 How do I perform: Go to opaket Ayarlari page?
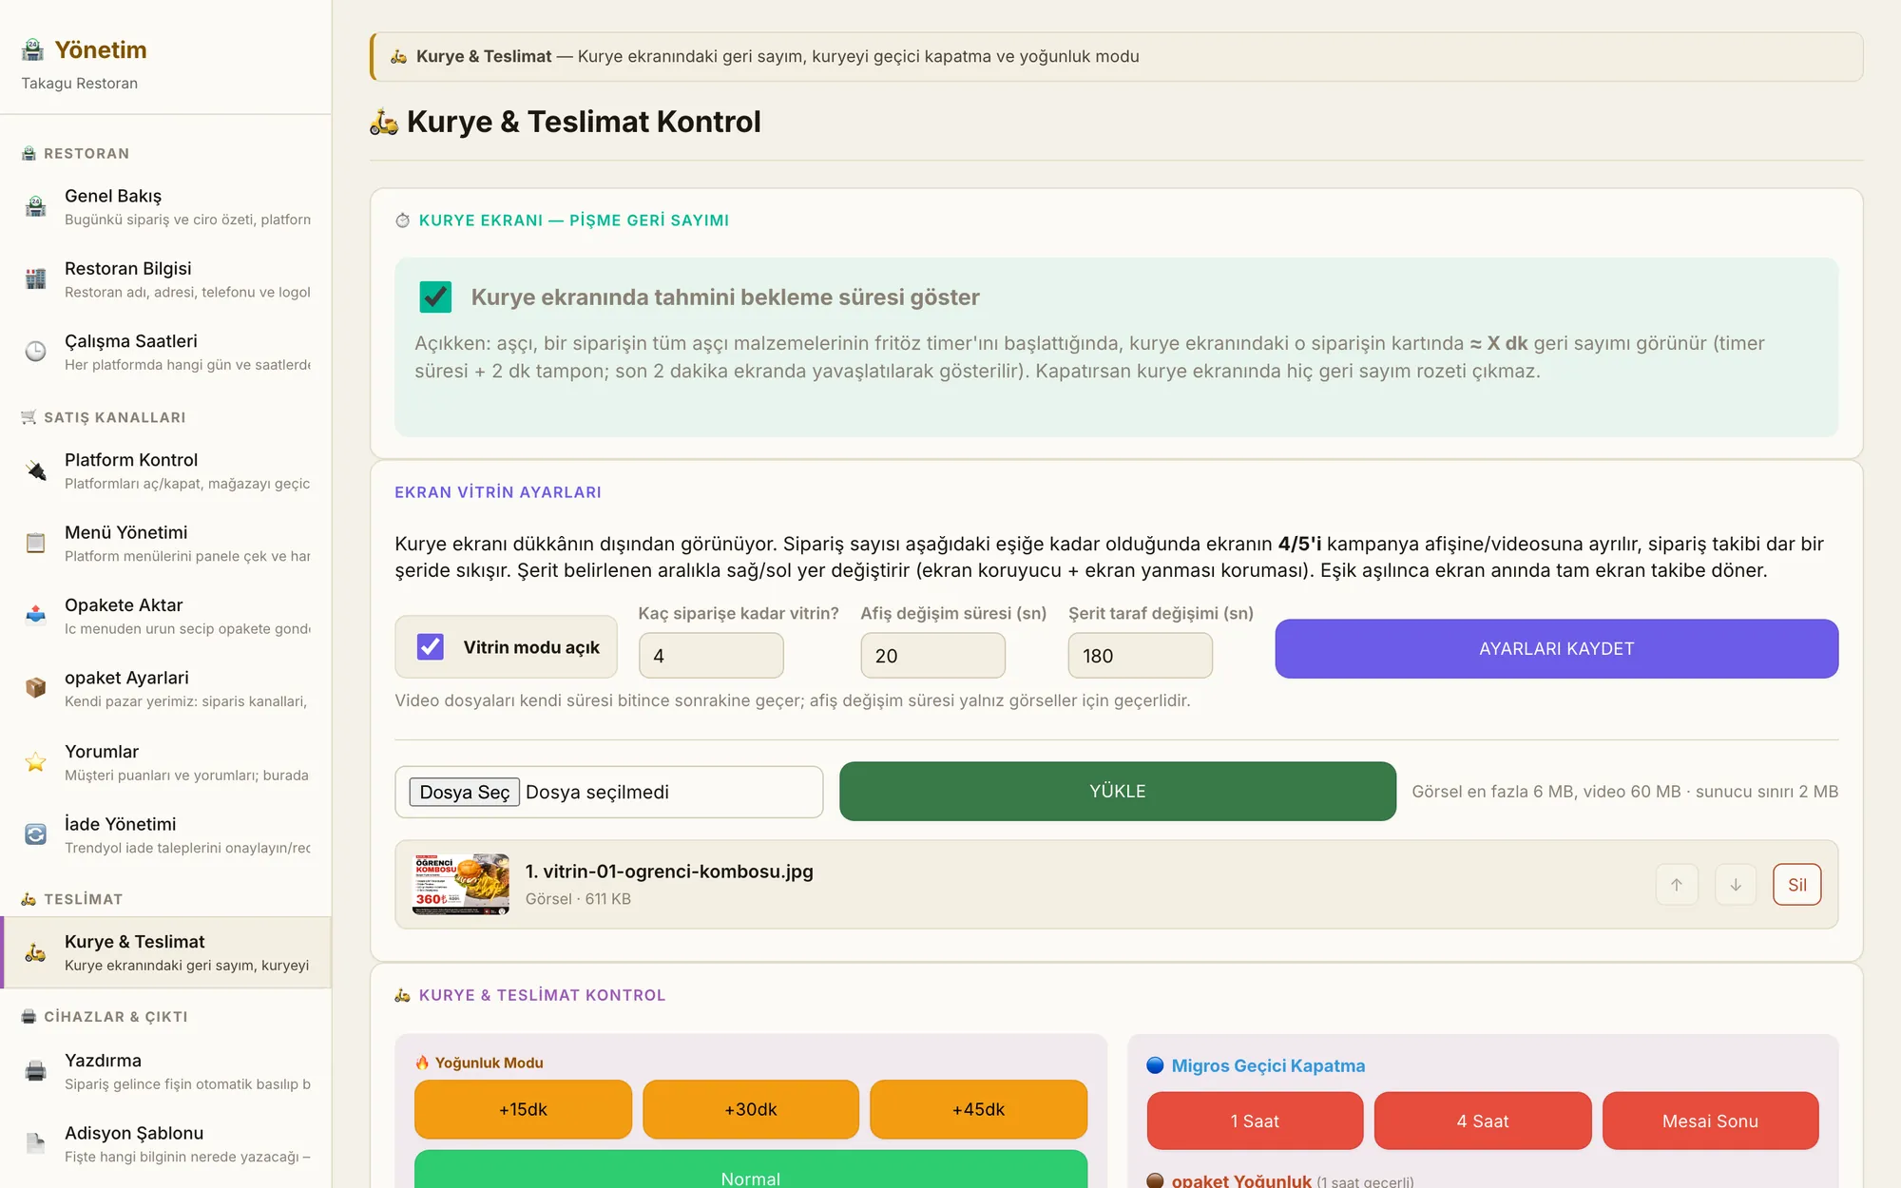166,688
